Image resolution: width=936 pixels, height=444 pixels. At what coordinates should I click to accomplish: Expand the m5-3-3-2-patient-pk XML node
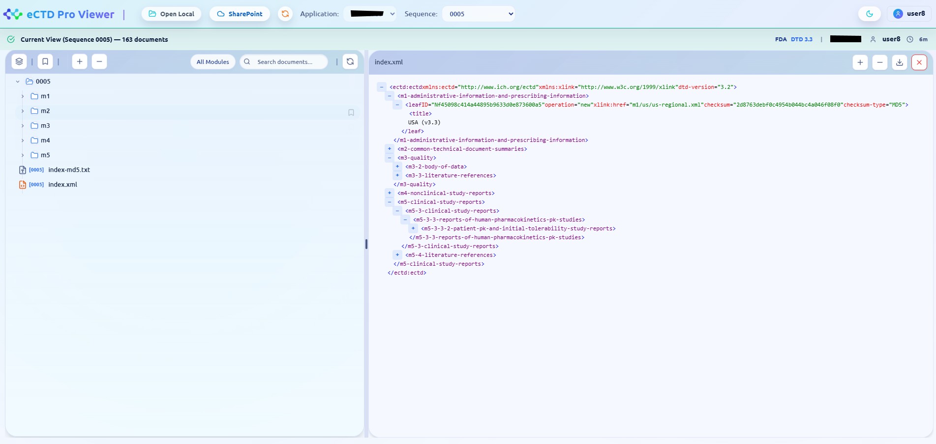413,228
